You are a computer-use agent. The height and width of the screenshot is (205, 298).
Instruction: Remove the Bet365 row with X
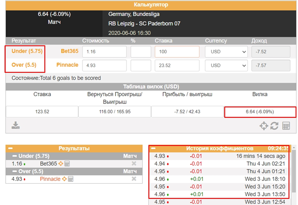click(x=134, y=164)
